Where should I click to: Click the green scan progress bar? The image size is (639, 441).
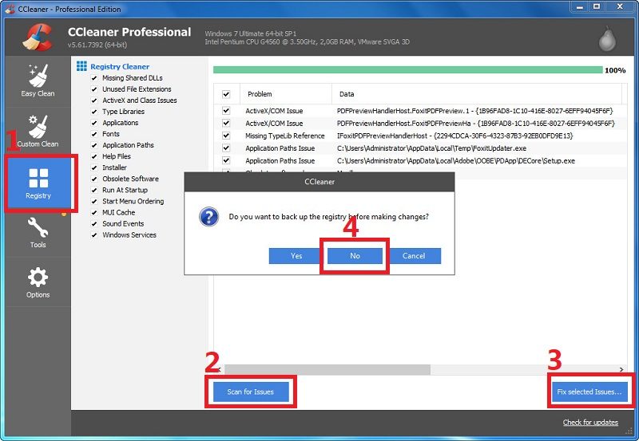coord(407,70)
